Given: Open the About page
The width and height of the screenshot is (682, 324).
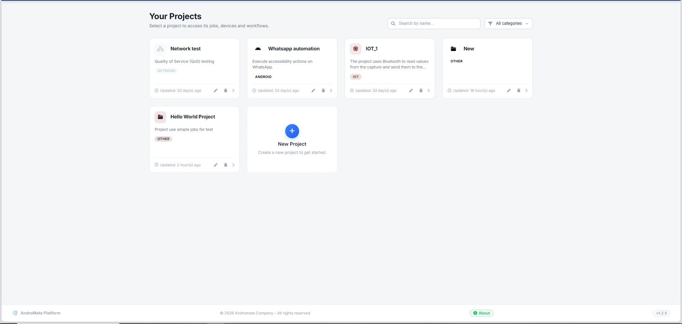Looking at the screenshot, I should pos(481,313).
